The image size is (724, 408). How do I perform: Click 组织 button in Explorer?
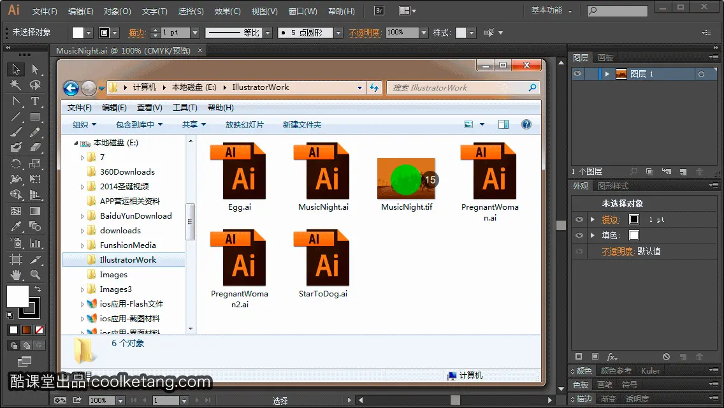click(85, 125)
